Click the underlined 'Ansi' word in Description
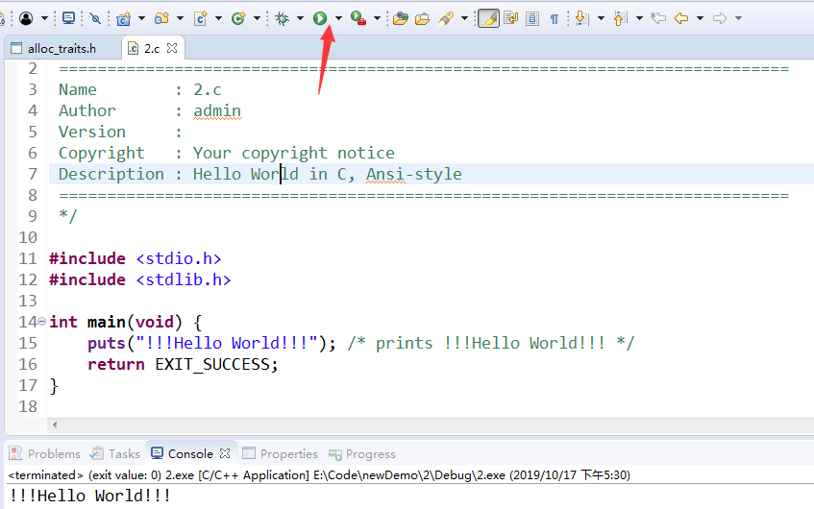The width and height of the screenshot is (814, 509). click(385, 174)
